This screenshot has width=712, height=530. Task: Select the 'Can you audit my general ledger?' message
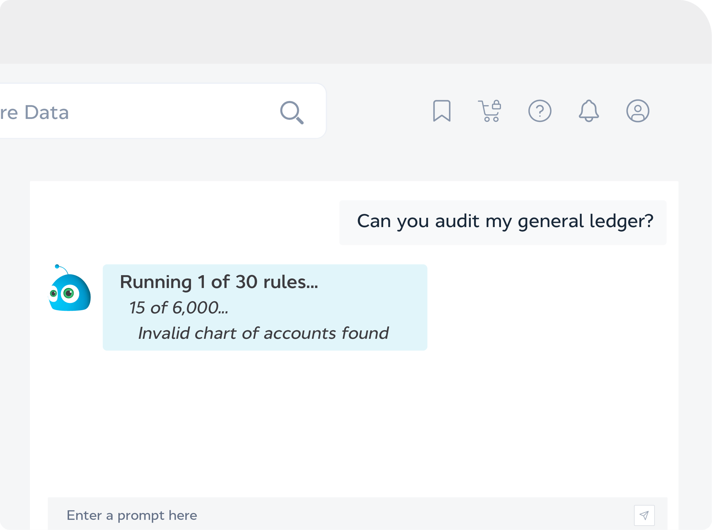504,221
